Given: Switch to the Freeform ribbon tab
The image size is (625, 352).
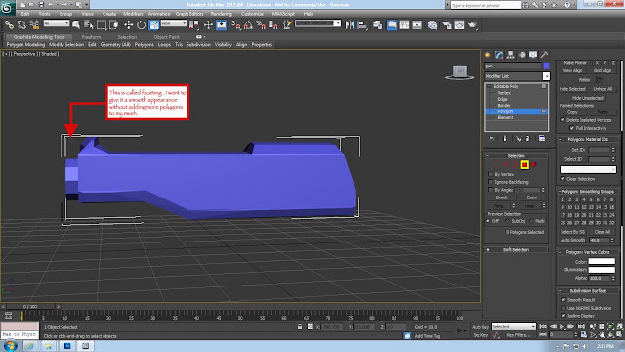Looking at the screenshot, I should pos(91,37).
